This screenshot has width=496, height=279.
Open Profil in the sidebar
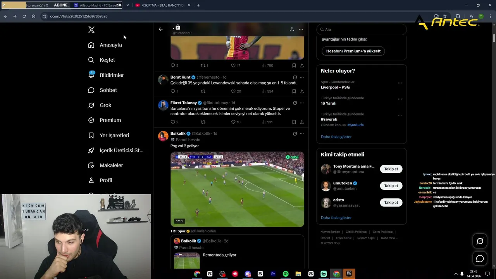point(100,181)
